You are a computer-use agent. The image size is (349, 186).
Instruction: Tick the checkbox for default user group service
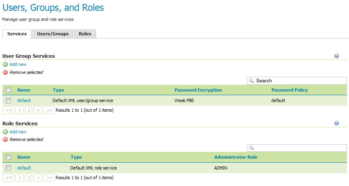pos(8,101)
